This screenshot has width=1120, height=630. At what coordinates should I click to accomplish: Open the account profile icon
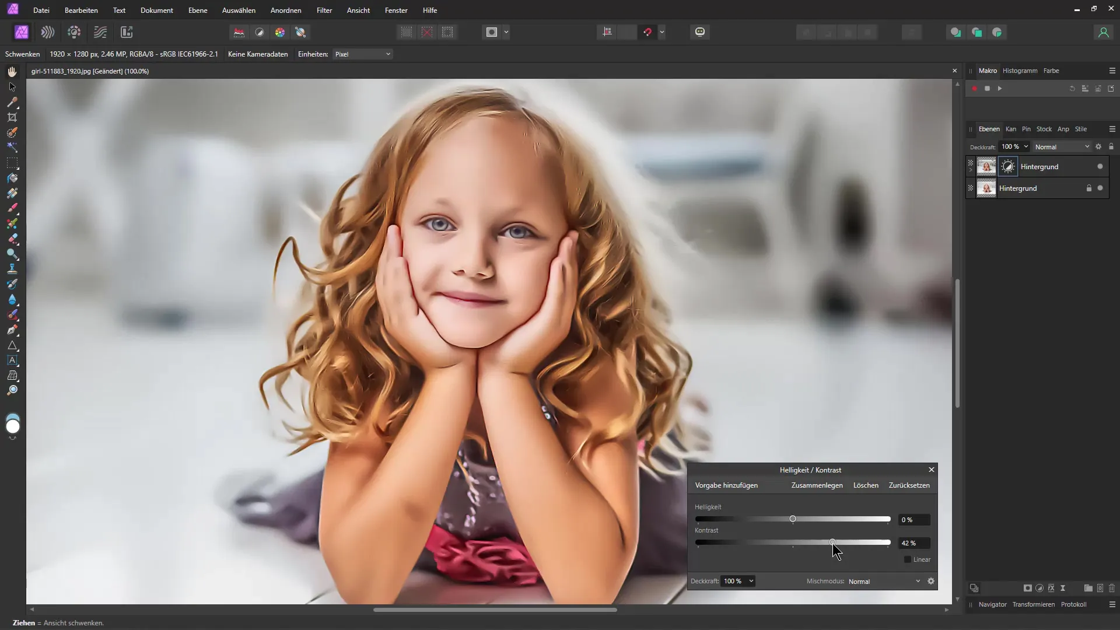coord(1103,33)
